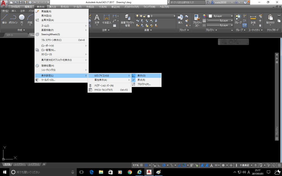Screen dimensions: 282x176
Task: Click the 挿入 block insert ribbon button
Action: pos(180,19)
